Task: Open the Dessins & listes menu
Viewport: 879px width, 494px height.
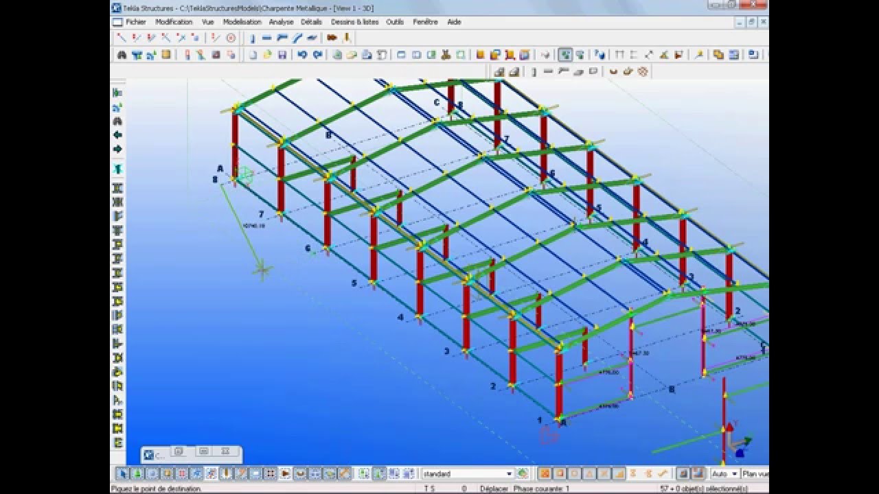Action: coord(354,22)
